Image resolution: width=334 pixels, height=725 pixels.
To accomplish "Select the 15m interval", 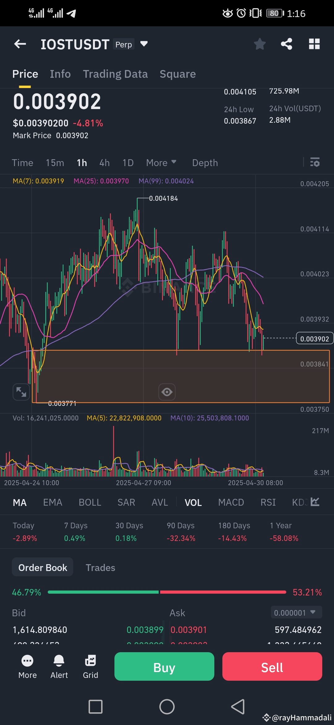I will coord(55,163).
